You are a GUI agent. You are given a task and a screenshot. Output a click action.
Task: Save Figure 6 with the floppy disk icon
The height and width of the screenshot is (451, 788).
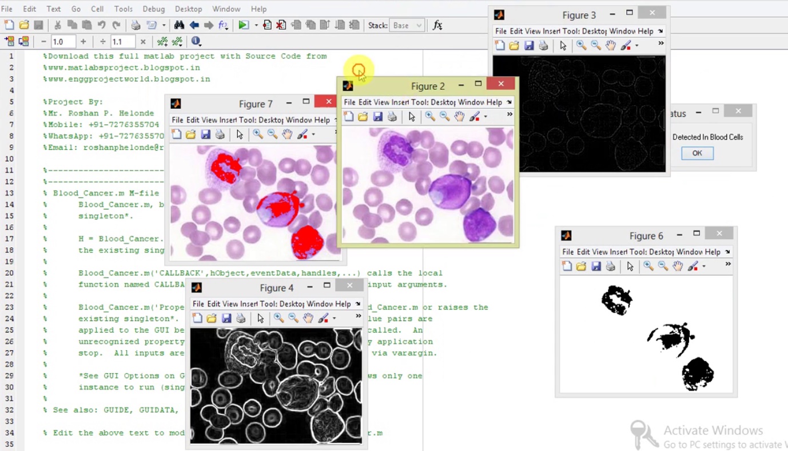(596, 266)
